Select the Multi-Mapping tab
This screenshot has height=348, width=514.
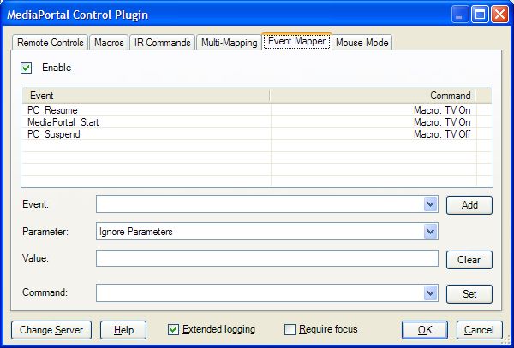coord(229,43)
